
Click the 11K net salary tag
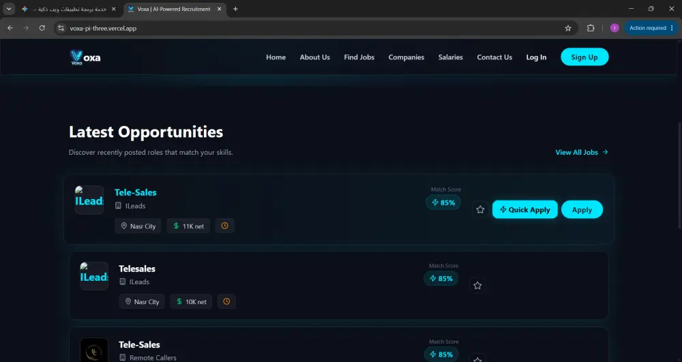click(x=188, y=226)
